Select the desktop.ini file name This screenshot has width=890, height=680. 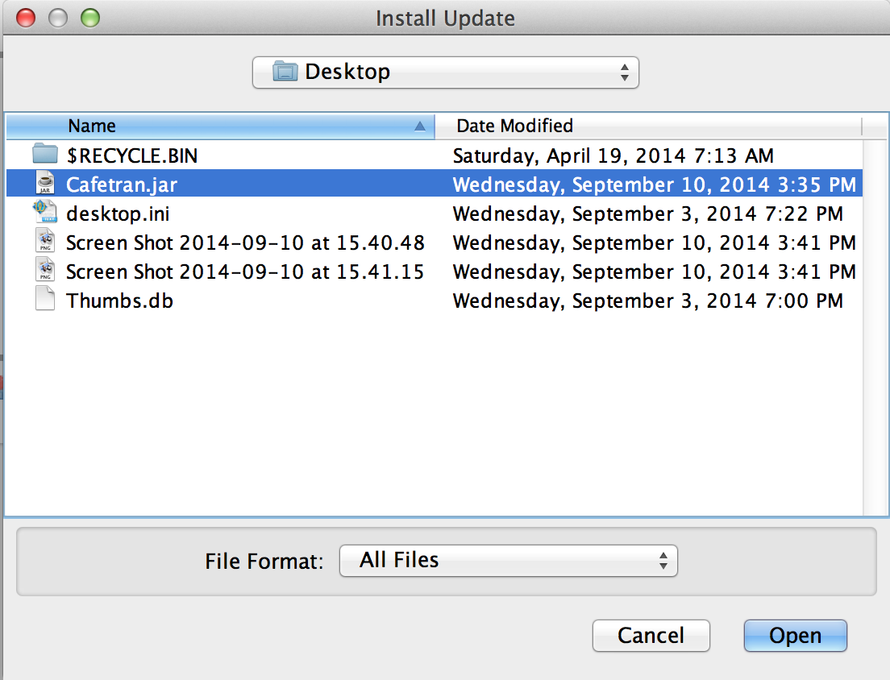(118, 214)
